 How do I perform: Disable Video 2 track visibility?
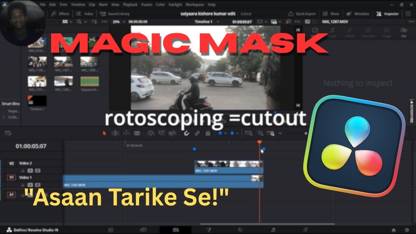click(37, 170)
